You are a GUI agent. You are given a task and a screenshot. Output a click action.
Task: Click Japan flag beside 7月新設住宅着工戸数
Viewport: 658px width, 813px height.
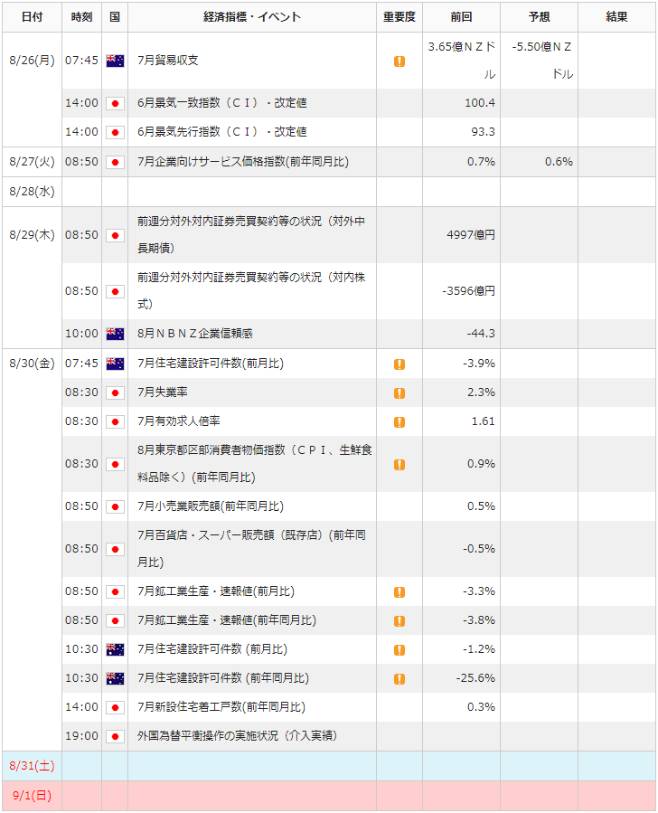tap(115, 708)
